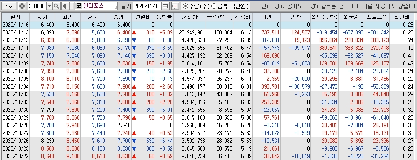Click 외인(수량) column header
Image resolution: width=417 pixels, height=160 pixels.
pos(325,17)
